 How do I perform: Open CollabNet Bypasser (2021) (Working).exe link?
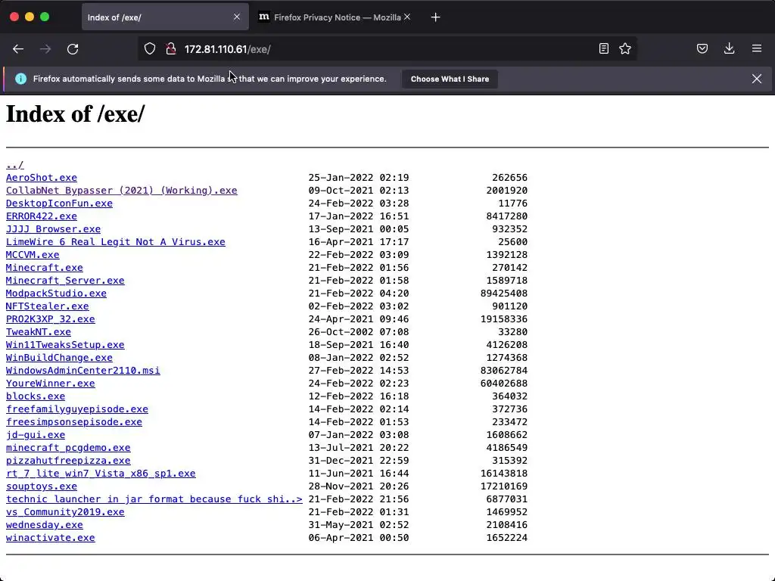122,190
